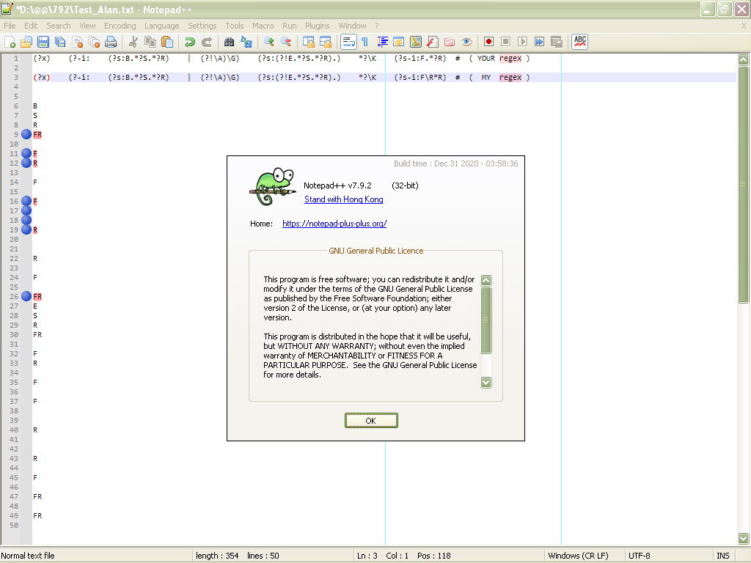Open the Search menu
The image size is (751, 563).
(59, 26)
